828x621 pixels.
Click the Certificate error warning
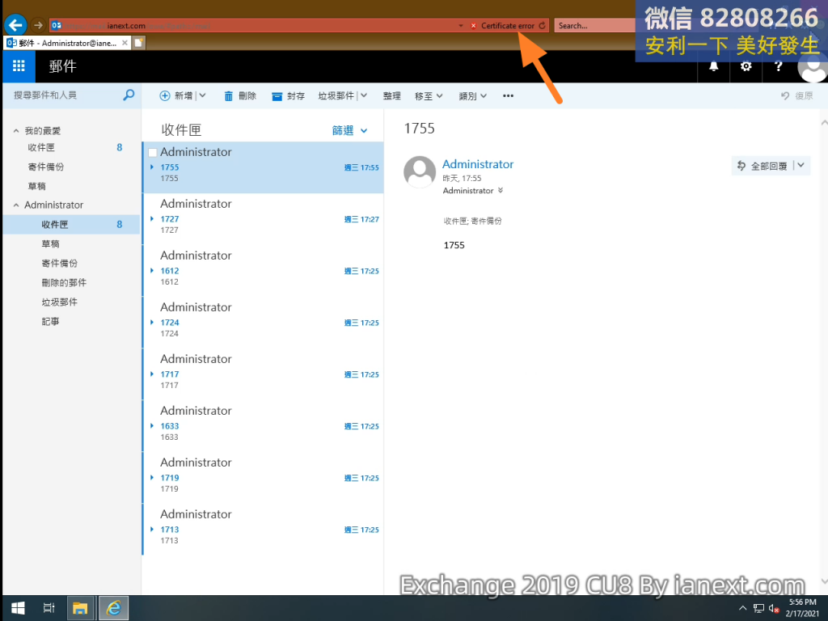[x=502, y=26]
